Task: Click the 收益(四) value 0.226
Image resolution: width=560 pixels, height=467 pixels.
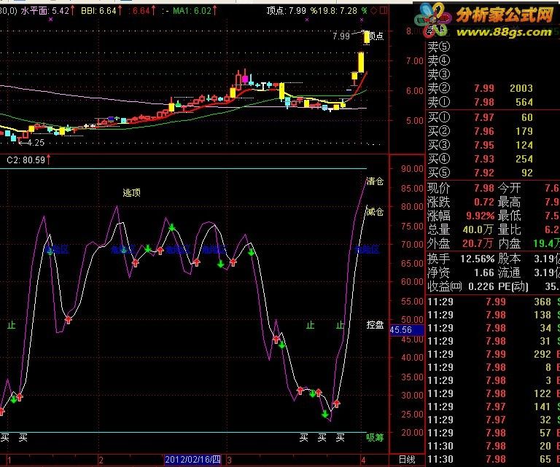Action: [x=481, y=286]
